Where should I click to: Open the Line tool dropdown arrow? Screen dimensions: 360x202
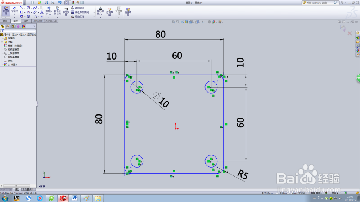25,8
